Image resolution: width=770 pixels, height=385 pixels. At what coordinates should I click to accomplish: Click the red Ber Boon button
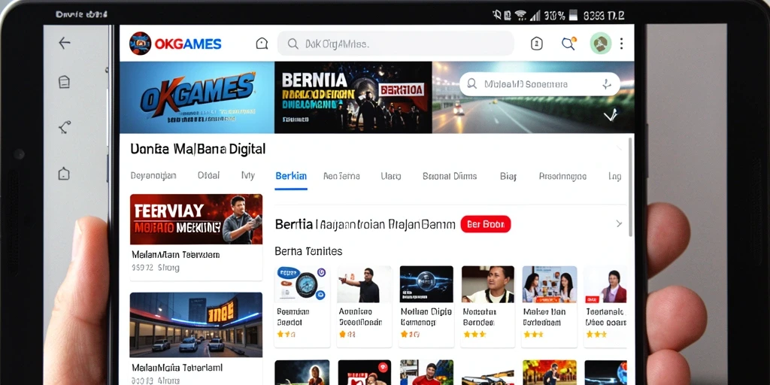pos(486,224)
